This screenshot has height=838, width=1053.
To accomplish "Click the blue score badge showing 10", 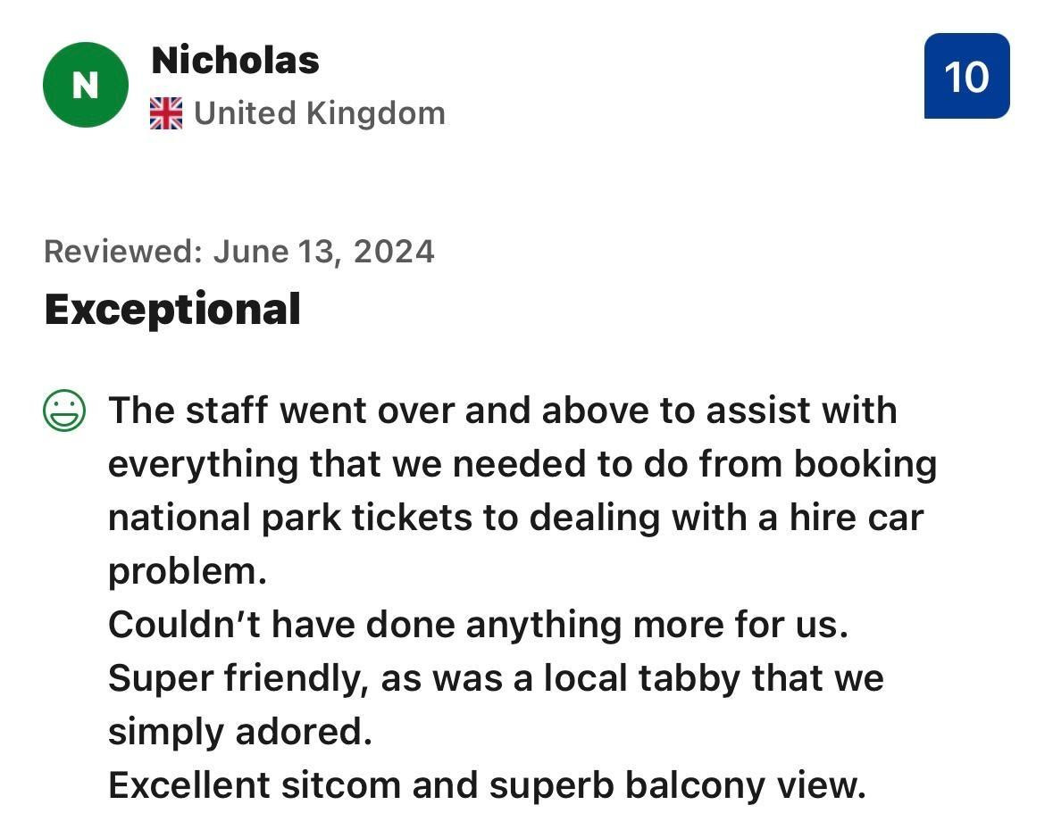I will [x=966, y=77].
